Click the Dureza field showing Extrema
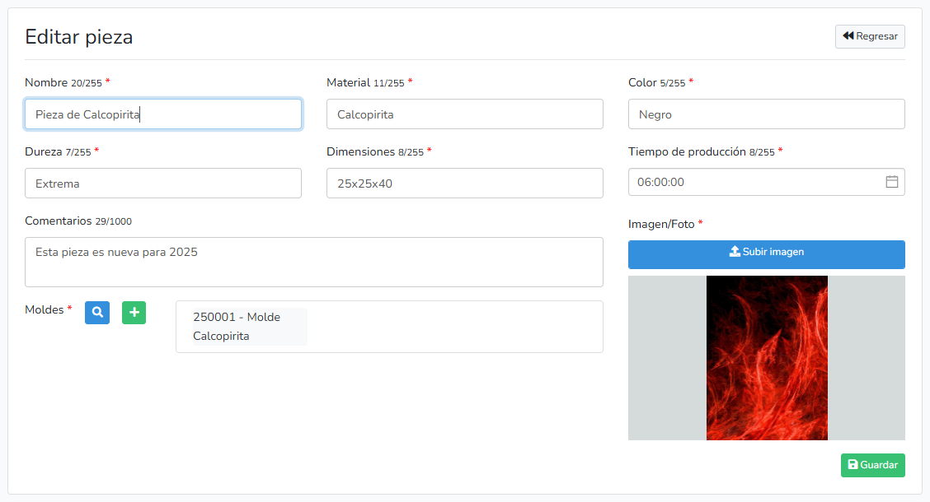This screenshot has width=930, height=502. (163, 184)
